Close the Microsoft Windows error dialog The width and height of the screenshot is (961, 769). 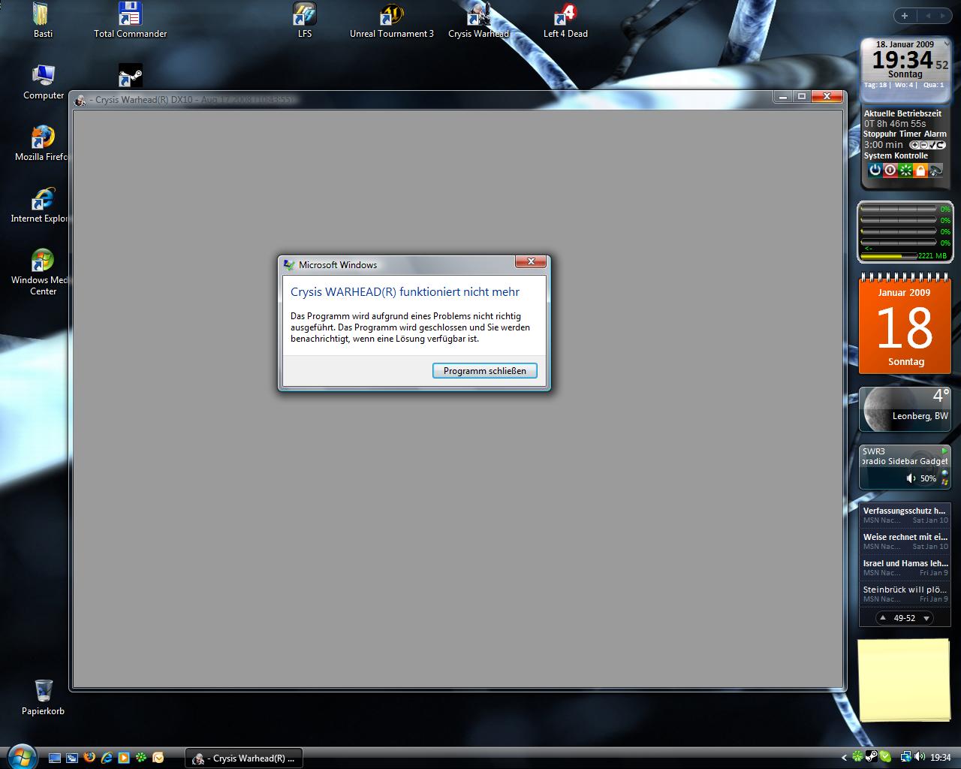click(x=531, y=261)
